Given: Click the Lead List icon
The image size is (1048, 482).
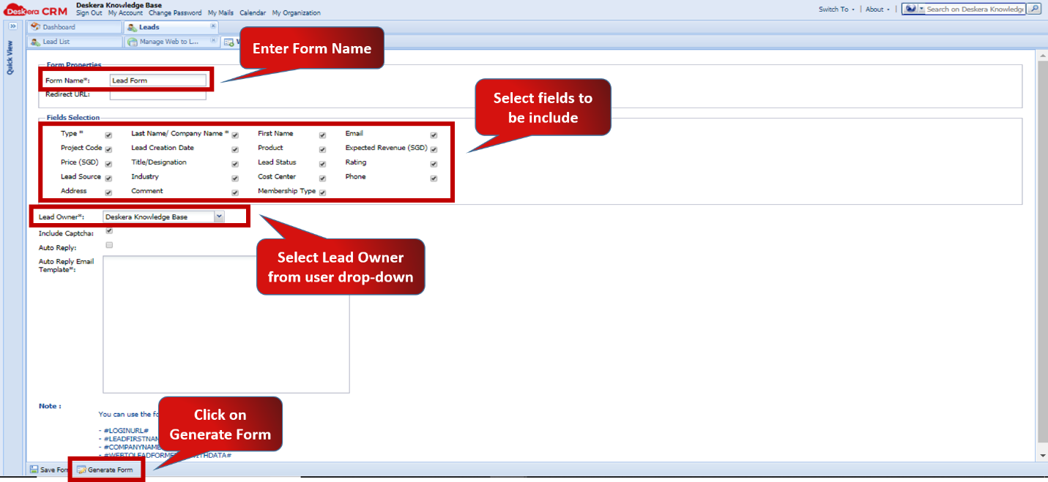Looking at the screenshot, I should [x=35, y=42].
